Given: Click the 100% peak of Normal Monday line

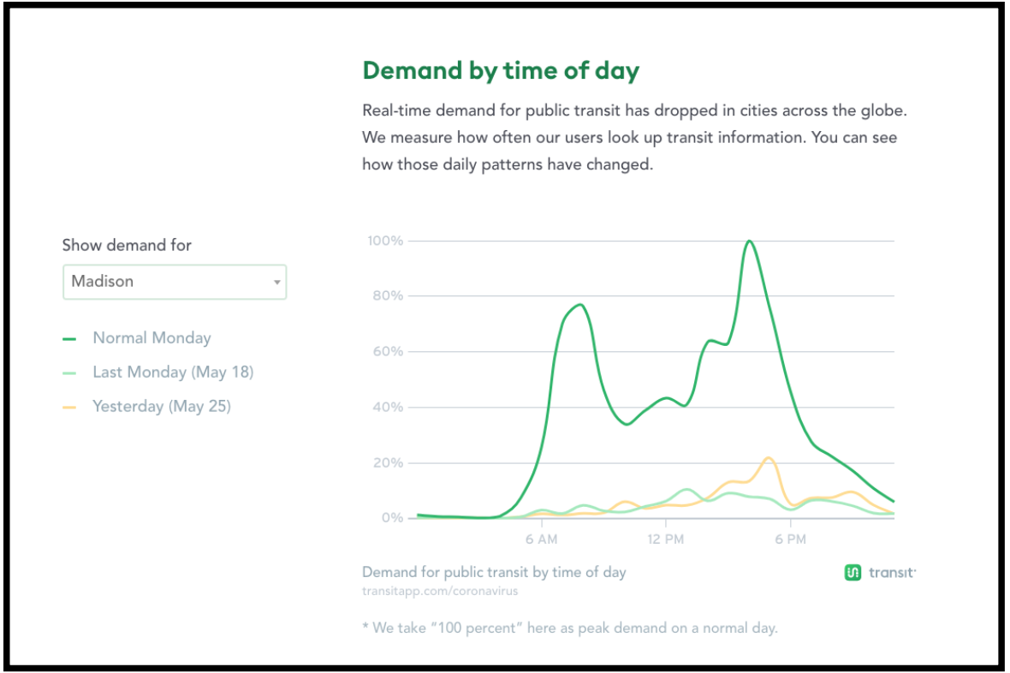Looking at the screenshot, I should [749, 241].
